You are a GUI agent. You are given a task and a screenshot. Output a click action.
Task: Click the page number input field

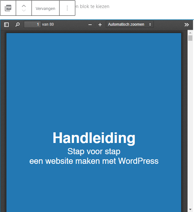pyautogui.click(x=32, y=24)
